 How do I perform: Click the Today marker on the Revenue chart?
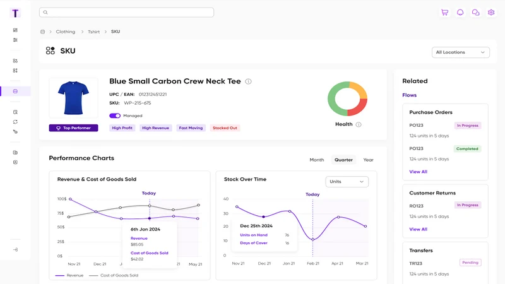[x=149, y=193]
